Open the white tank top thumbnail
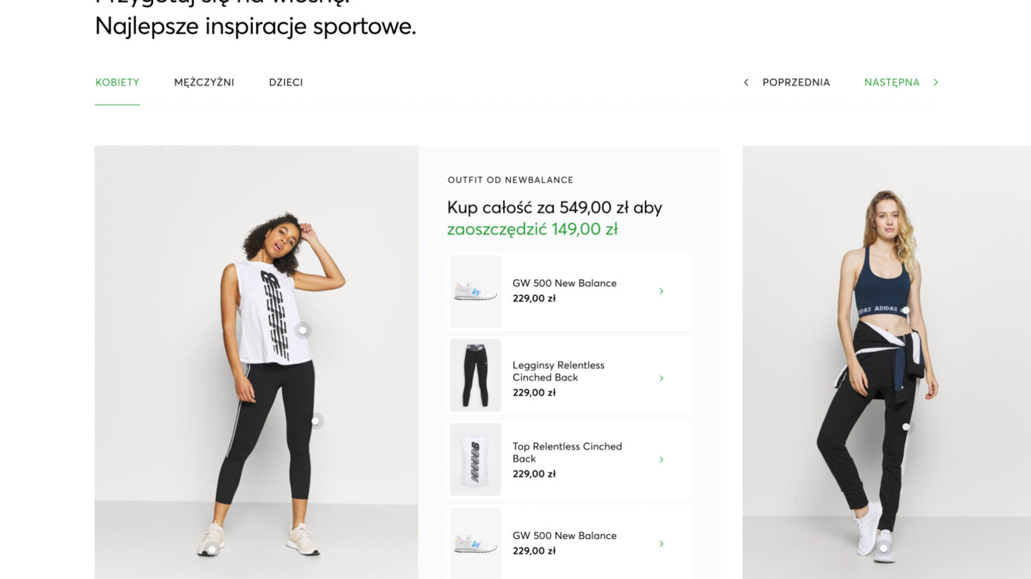The image size is (1031, 579). pos(475,460)
